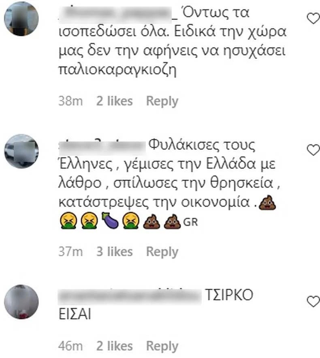Reply to the comment posted 38m ago
The width and height of the screenshot is (320, 358).
(x=162, y=101)
